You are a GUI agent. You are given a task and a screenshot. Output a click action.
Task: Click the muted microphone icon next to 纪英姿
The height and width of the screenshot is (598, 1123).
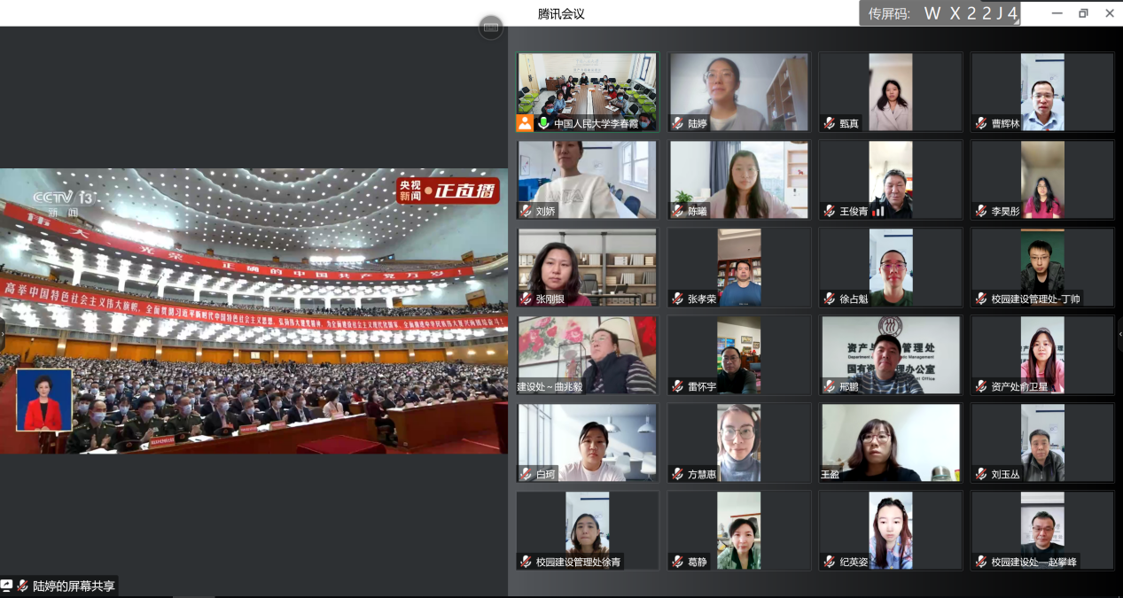coord(830,562)
